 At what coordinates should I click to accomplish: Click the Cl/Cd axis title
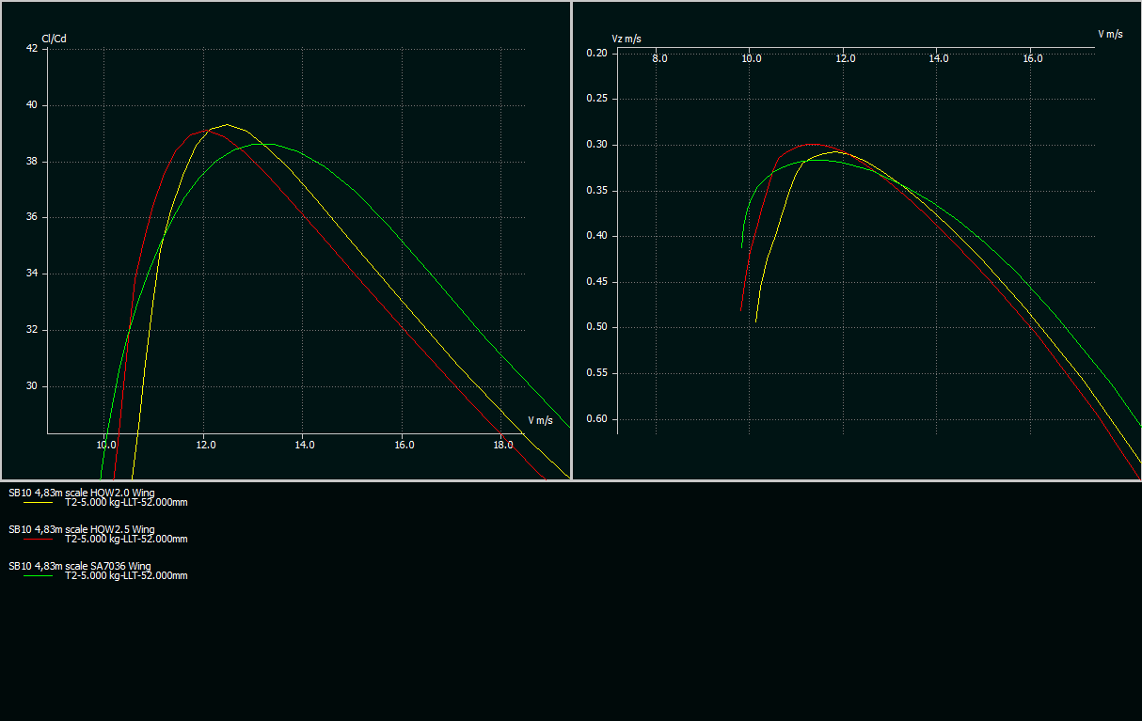click(x=54, y=39)
